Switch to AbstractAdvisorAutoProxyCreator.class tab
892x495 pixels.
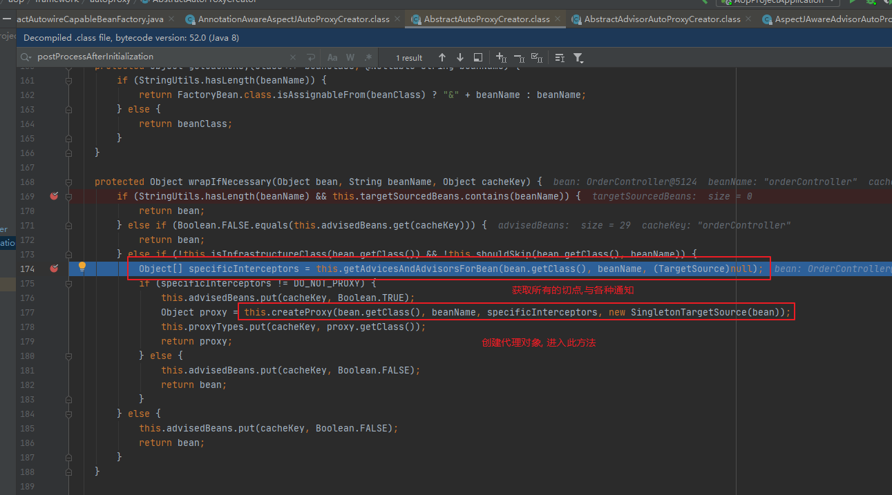point(662,19)
